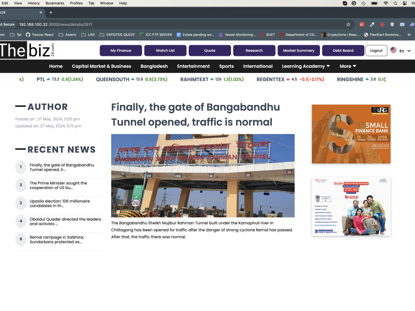Screen dimensions: 415x311
Task: Open Capital Market & Business section
Action: [x=101, y=66]
